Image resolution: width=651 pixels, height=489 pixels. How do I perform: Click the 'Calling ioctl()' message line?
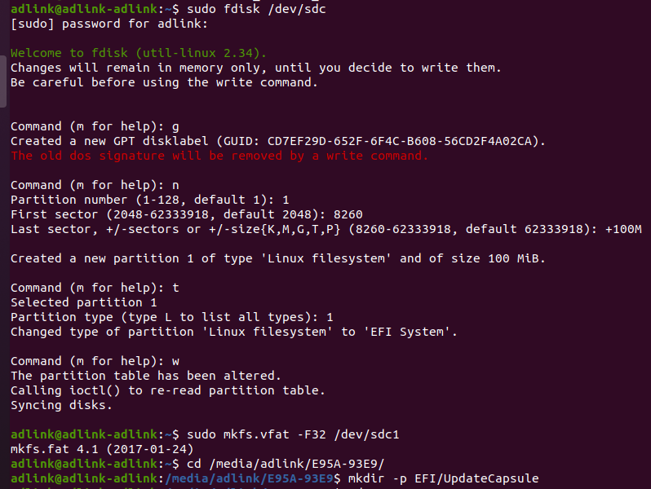click(167, 390)
